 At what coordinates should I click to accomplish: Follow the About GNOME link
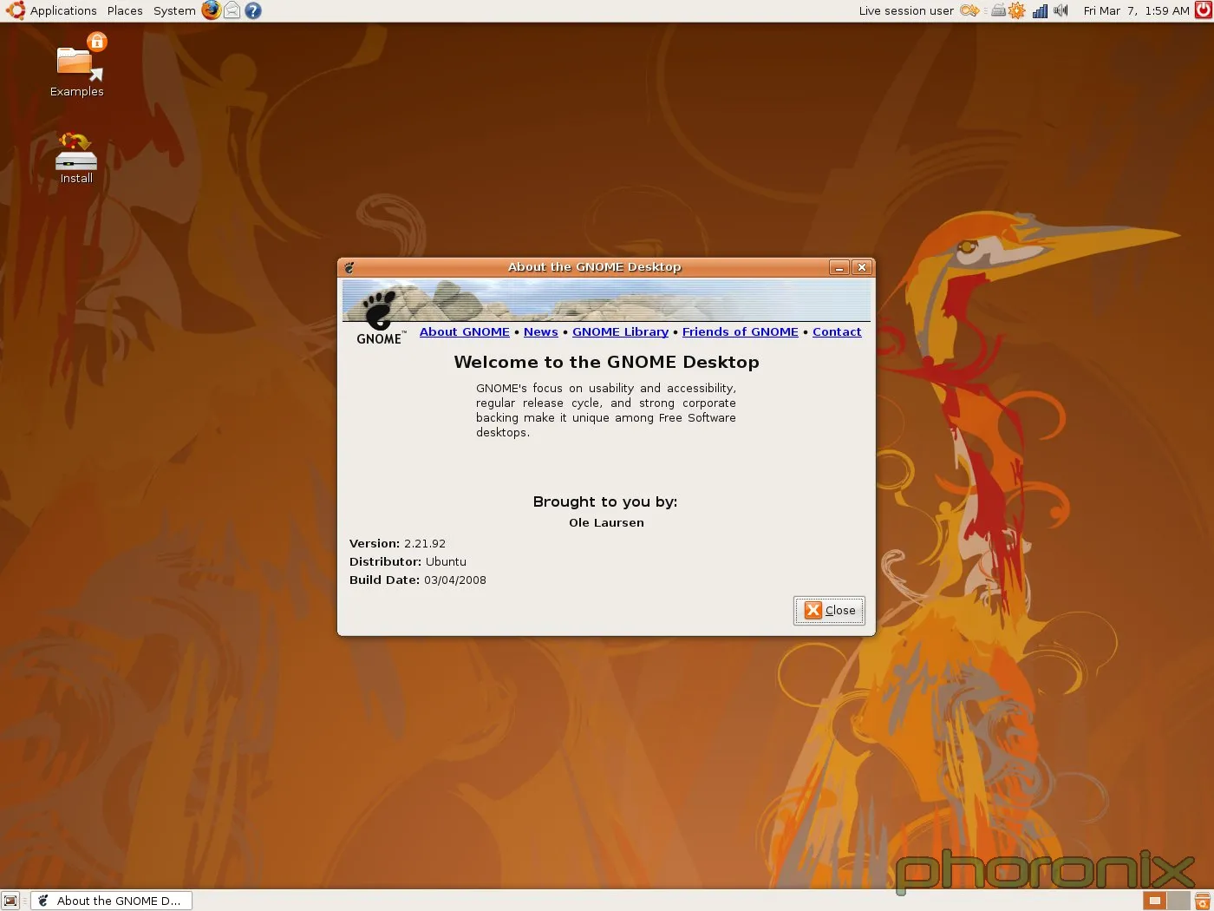coord(465,331)
